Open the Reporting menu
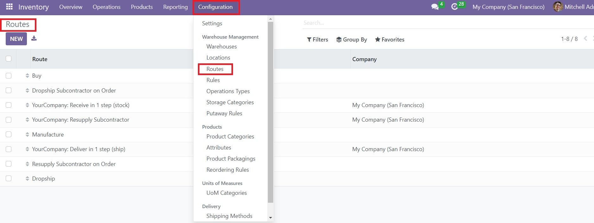 (x=175, y=7)
